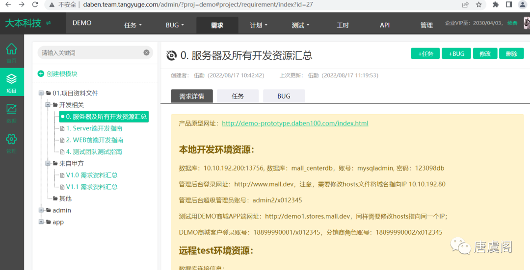Image resolution: width=530 pixels, height=270 pixels.
Task: Click the requirement icon beside the page title
Action: 172,55
